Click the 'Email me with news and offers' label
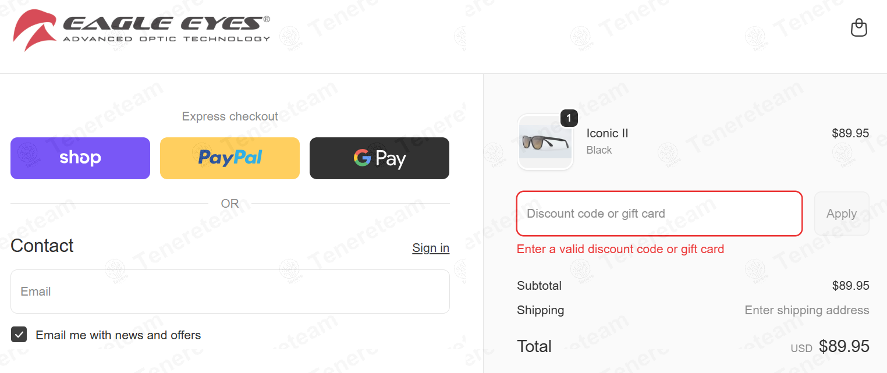This screenshot has height=373, width=887. pyautogui.click(x=118, y=335)
